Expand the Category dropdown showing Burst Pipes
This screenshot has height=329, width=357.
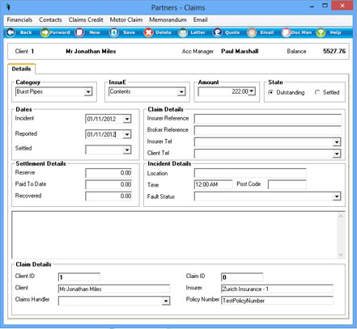[88, 92]
